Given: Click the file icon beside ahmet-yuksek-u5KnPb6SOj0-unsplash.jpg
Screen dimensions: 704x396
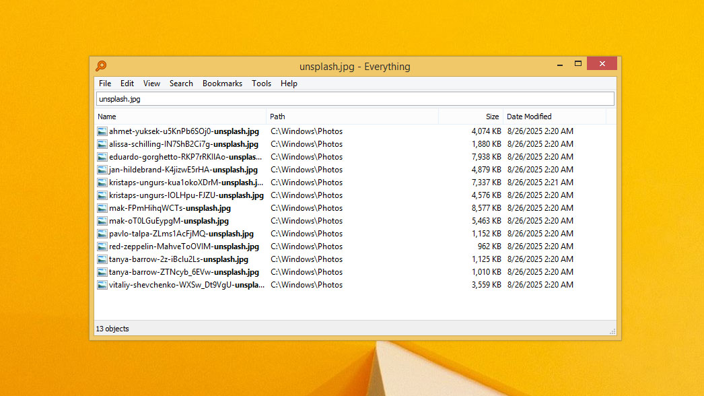Looking at the screenshot, I should pos(102,131).
